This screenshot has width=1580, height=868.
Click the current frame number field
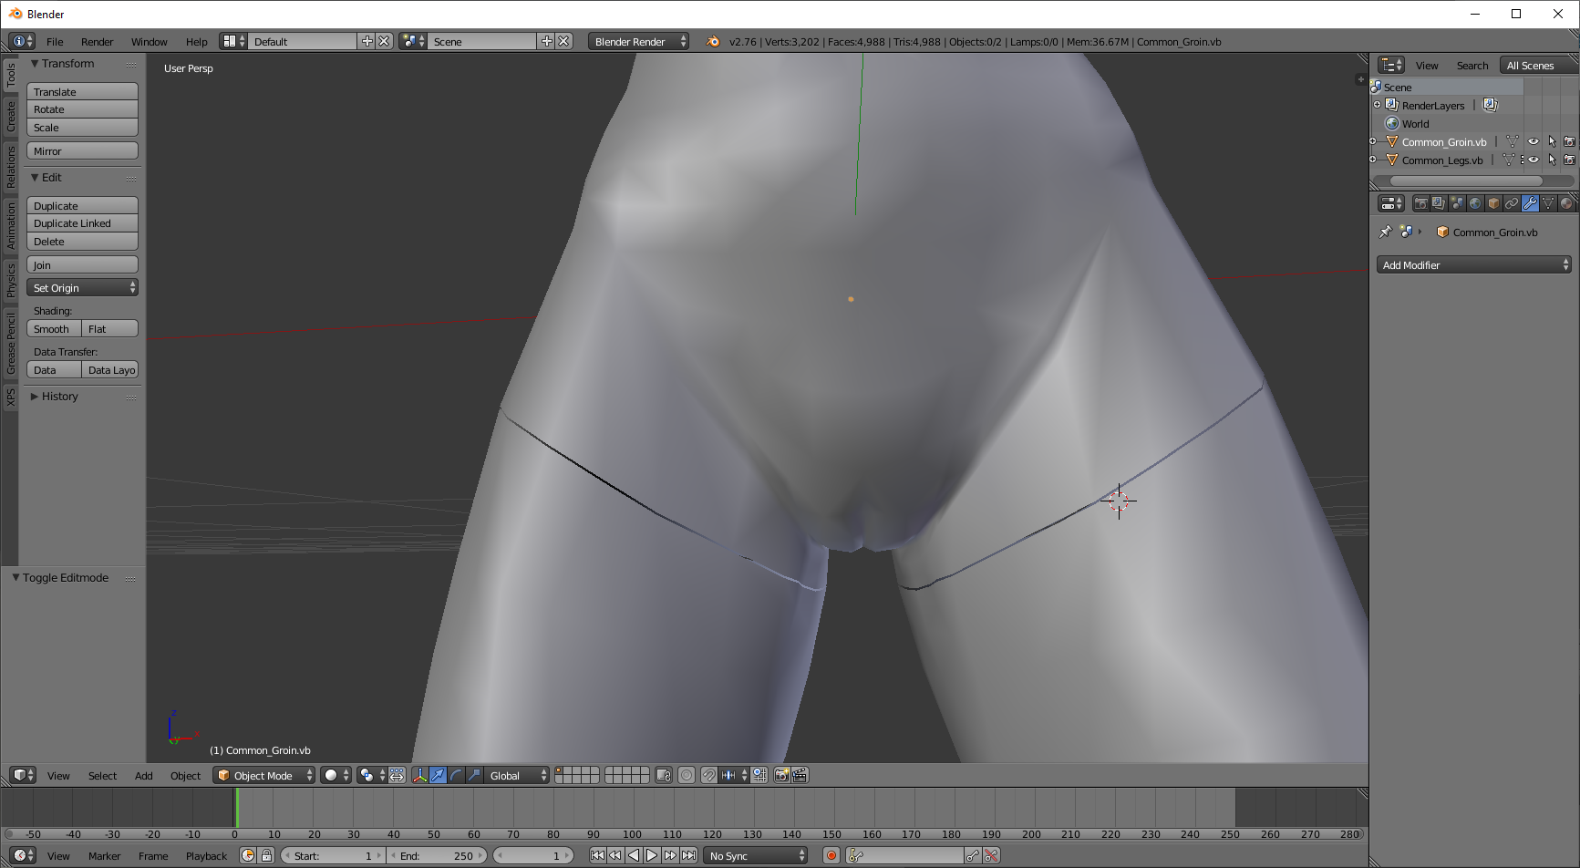533,855
